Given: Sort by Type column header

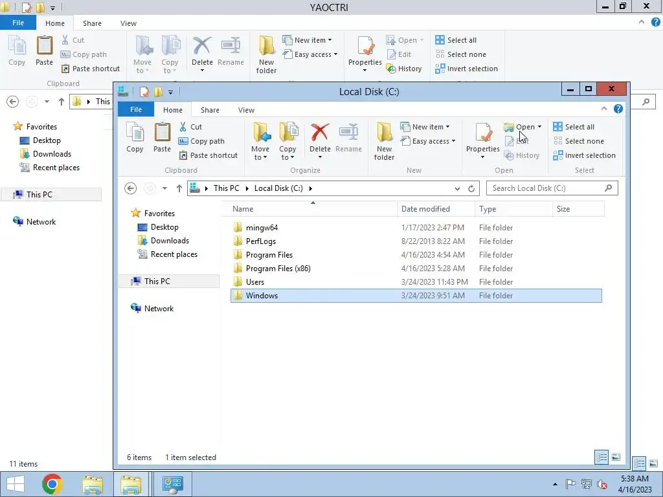Looking at the screenshot, I should [x=513, y=209].
